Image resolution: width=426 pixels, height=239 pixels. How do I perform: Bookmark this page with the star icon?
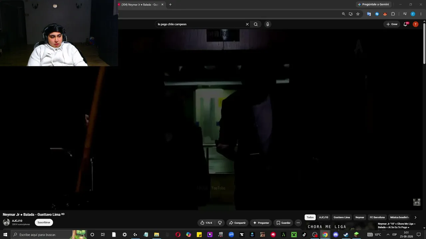pos(358,14)
